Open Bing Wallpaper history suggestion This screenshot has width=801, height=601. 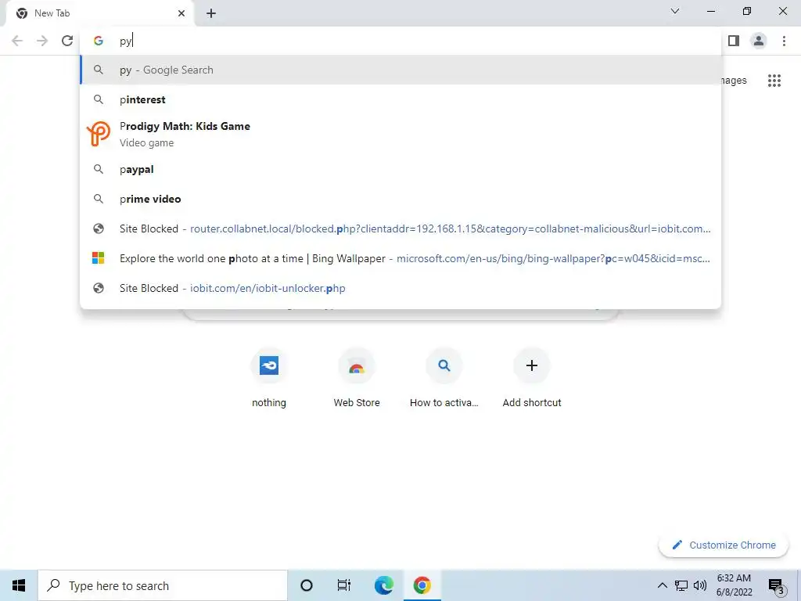400,258
